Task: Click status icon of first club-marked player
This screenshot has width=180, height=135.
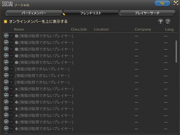Action: click(6, 96)
